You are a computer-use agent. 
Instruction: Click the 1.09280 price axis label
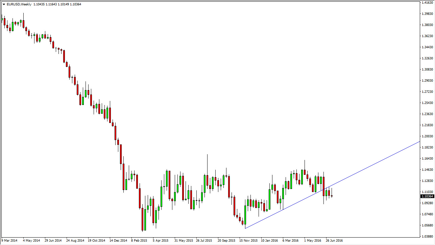click(427, 203)
